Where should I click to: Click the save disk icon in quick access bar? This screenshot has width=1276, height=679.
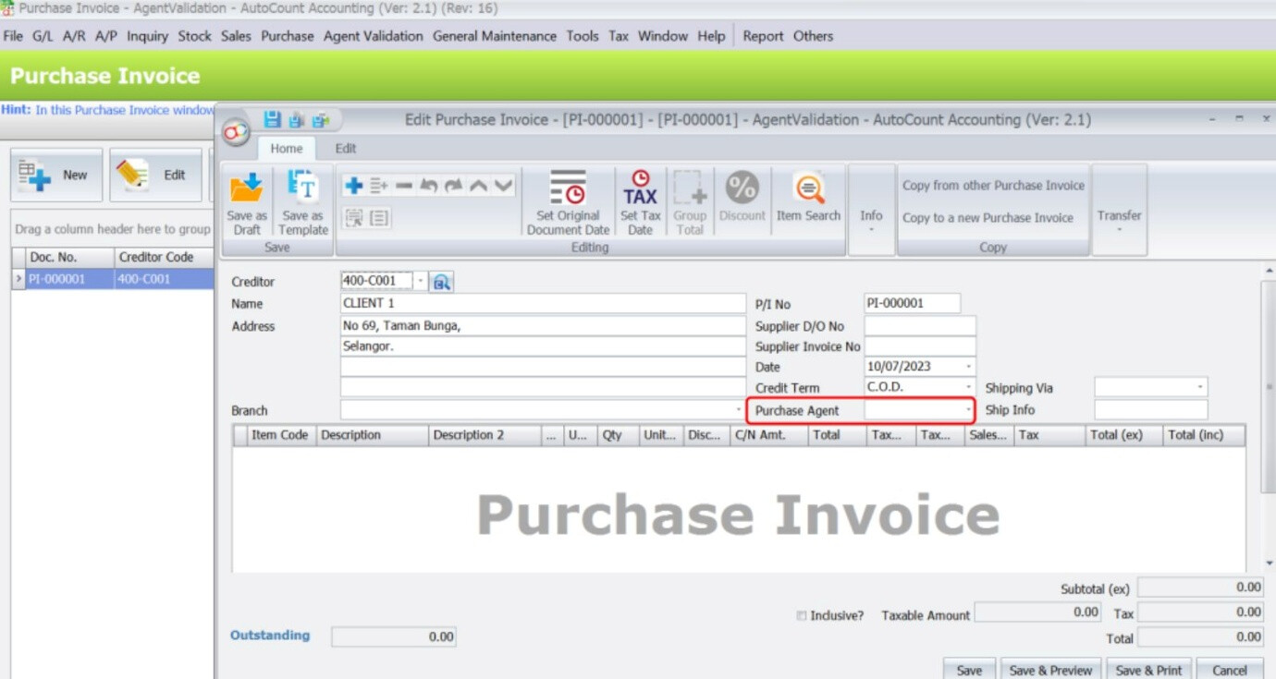(272, 120)
